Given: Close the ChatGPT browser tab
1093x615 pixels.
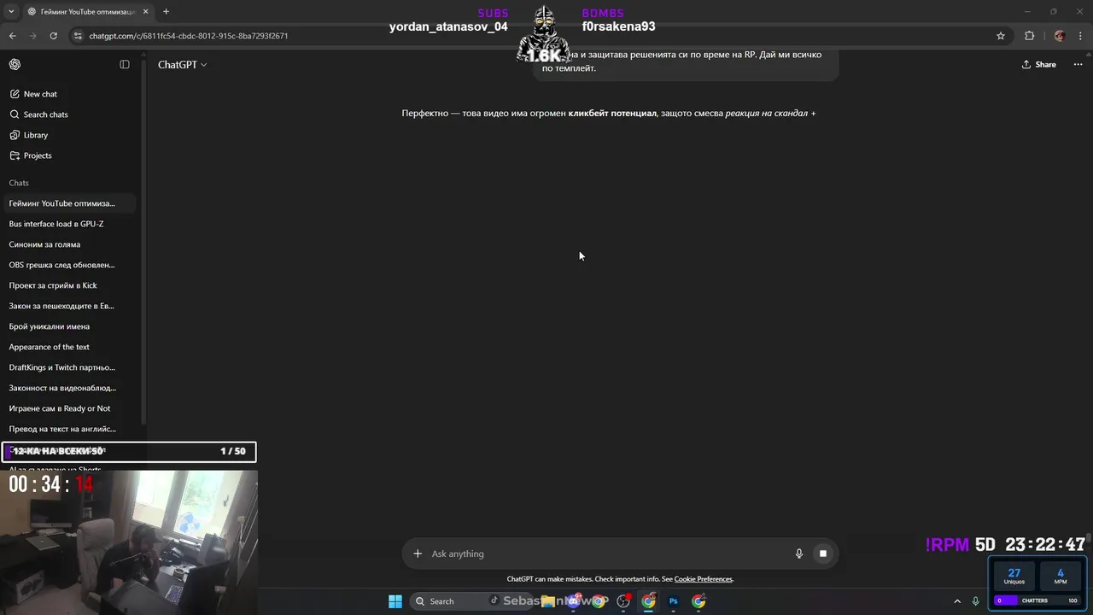Looking at the screenshot, I should pos(145,12).
